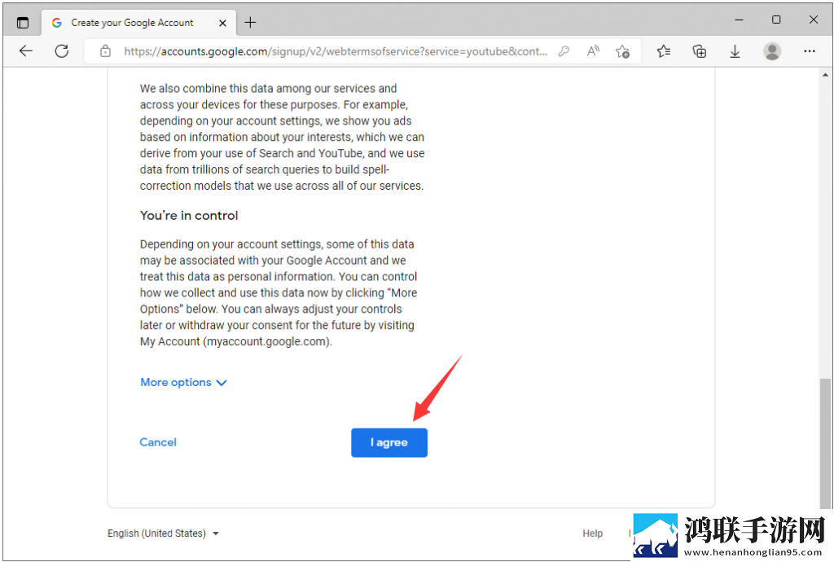Minimize the browser window

(x=739, y=20)
